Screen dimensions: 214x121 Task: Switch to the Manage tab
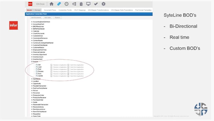38,10
